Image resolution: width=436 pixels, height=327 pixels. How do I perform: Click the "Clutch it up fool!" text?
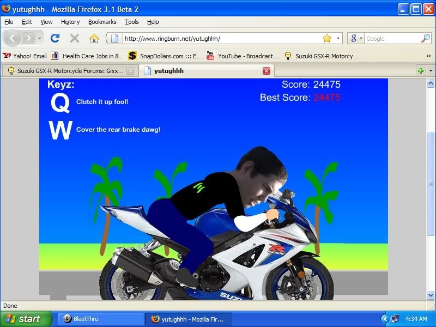[102, 102]
